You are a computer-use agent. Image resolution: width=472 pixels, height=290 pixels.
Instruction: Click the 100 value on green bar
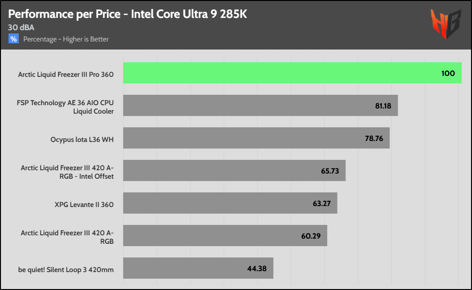click(448, 74)
